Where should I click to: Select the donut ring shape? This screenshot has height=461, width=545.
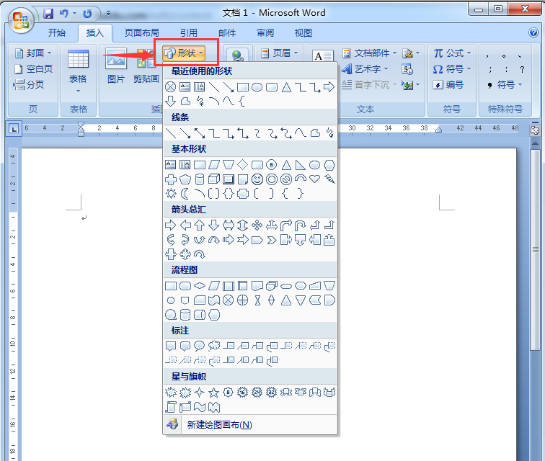[x=272, y=179]
